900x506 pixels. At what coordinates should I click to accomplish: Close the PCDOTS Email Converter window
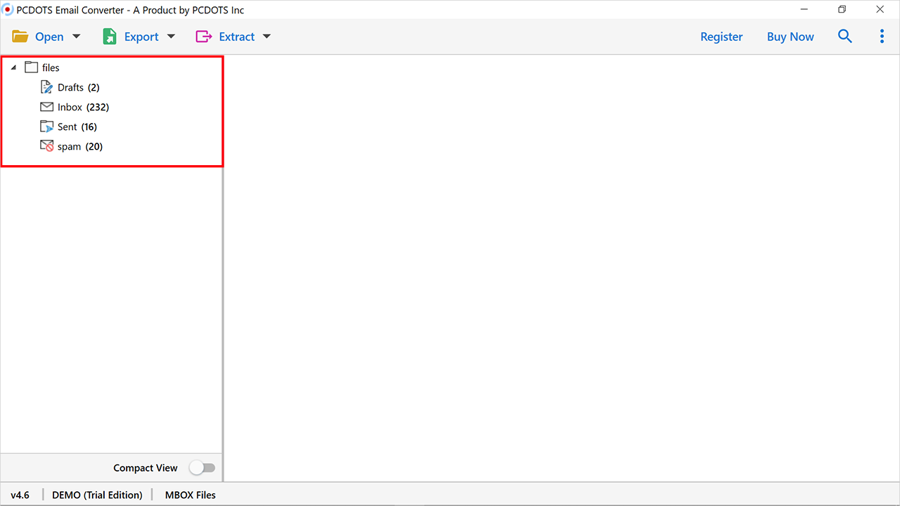click(880, 10)
